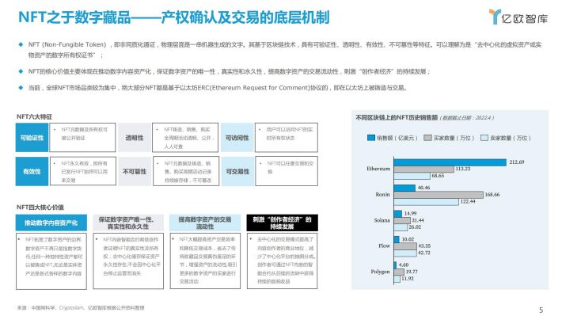Click the first blue diamond bullet
Image resolution: width=562 pixels, height=316 pixels.
[x=21, y=45]
